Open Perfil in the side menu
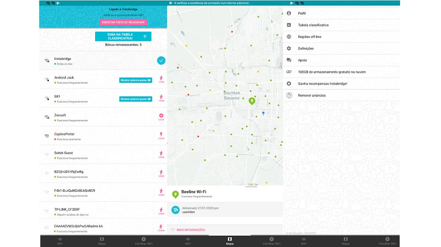The height and width of the screenshot is (247, 441). pos(341,13)
